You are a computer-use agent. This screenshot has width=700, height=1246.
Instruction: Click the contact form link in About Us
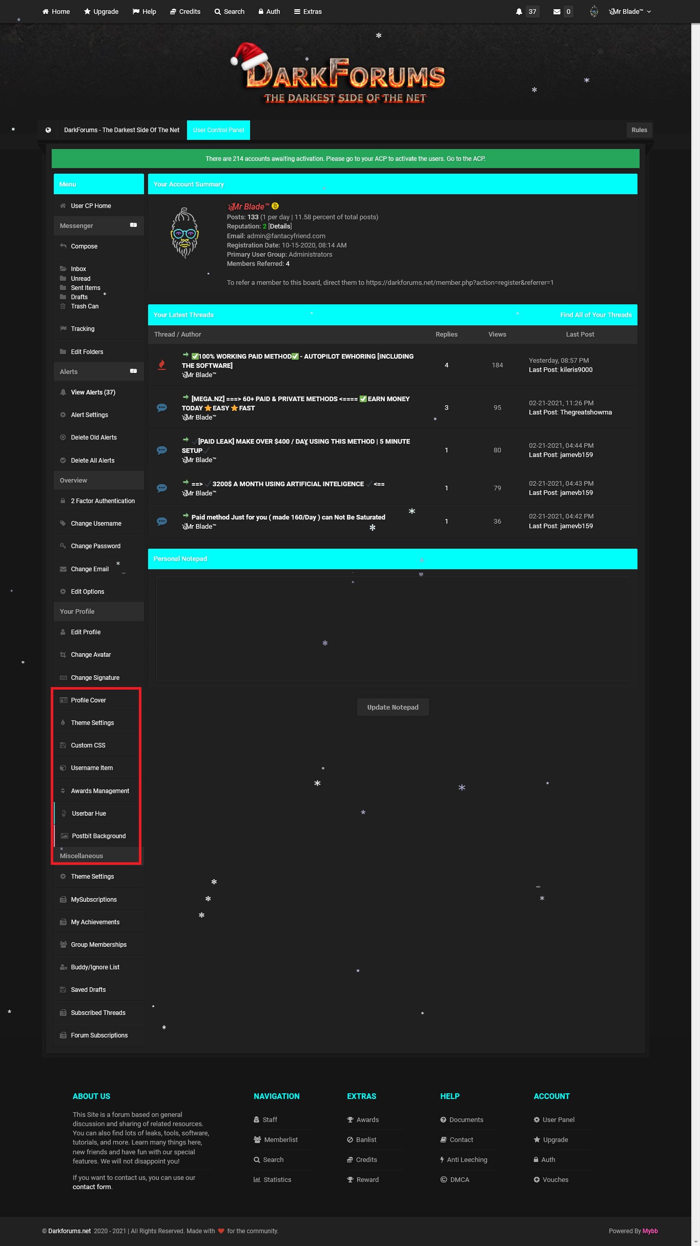click(92, 1187)
